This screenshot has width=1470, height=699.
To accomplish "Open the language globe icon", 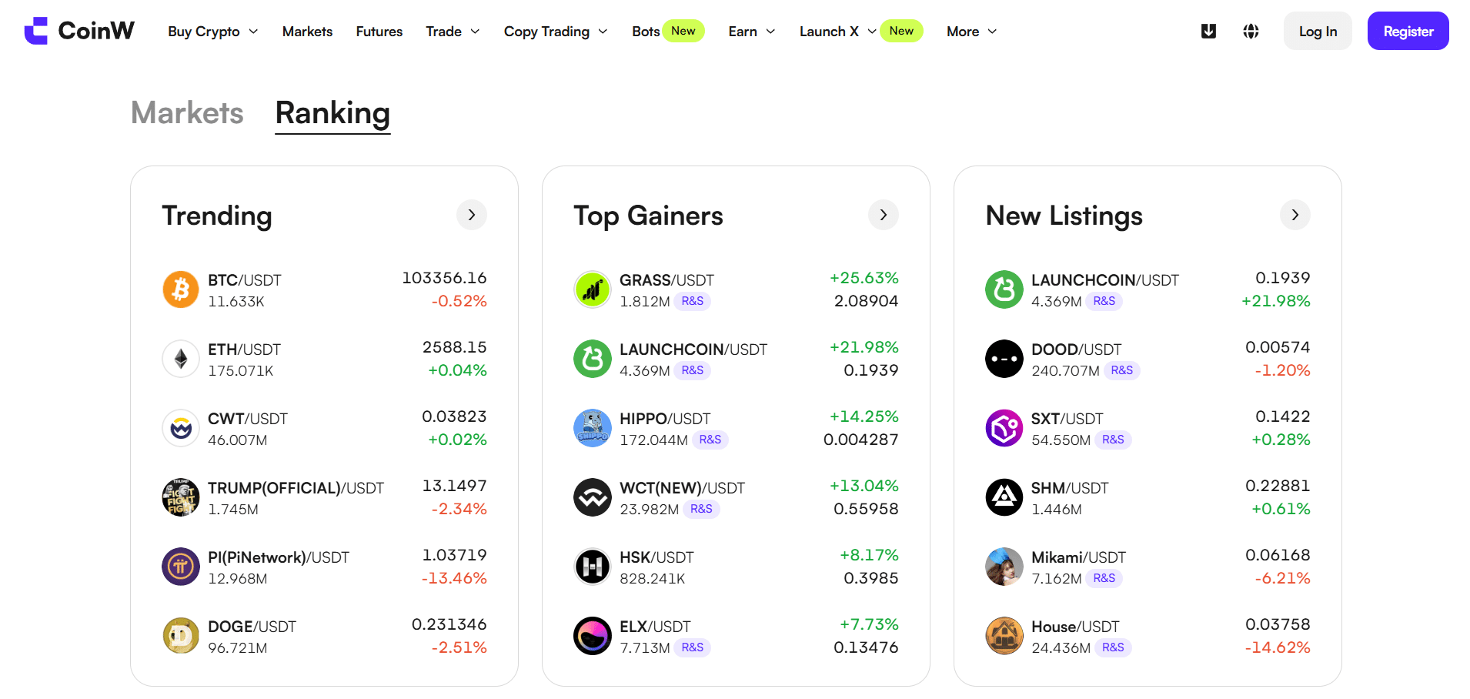I will click(1251, 31).
